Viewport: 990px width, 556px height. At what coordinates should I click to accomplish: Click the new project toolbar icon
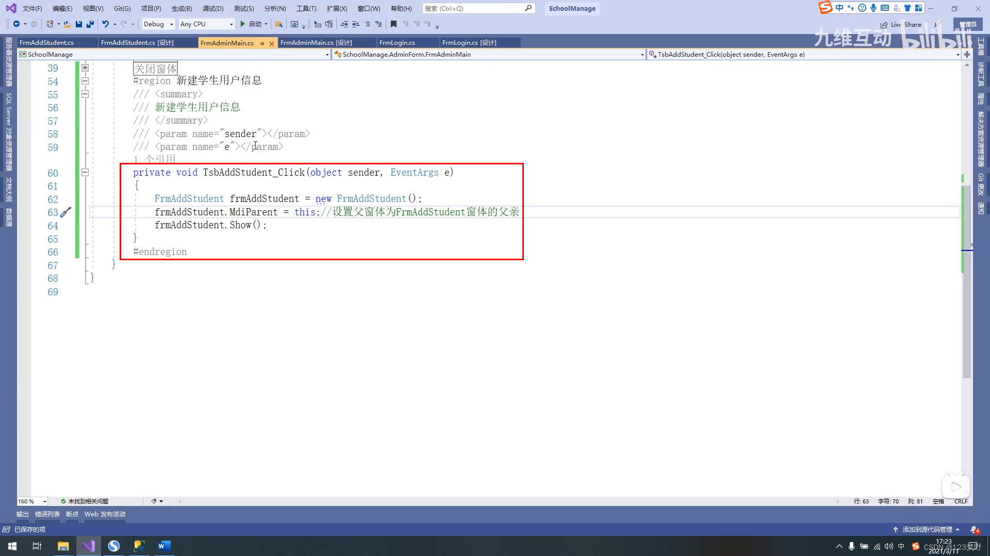49,24
